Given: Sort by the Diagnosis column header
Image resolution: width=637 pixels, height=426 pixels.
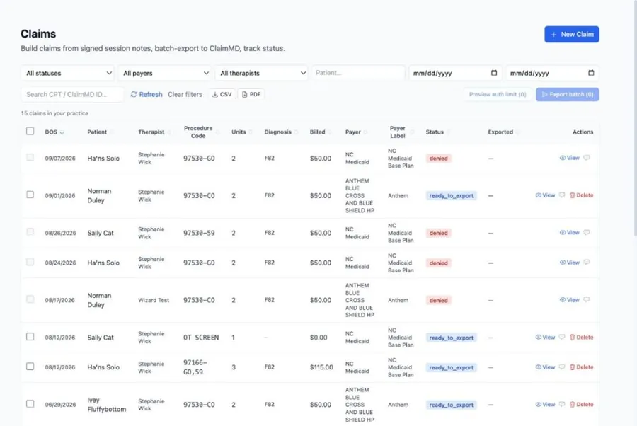Looking at the screenshot, I should click(x=281, y=132).
